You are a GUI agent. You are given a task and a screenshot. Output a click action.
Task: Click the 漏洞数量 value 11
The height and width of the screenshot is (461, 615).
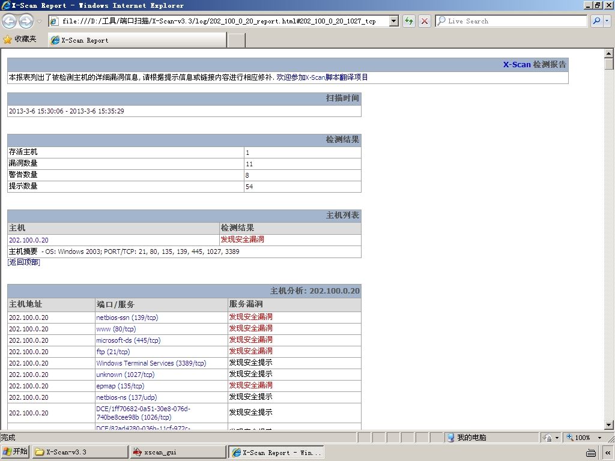pos(249,164)
